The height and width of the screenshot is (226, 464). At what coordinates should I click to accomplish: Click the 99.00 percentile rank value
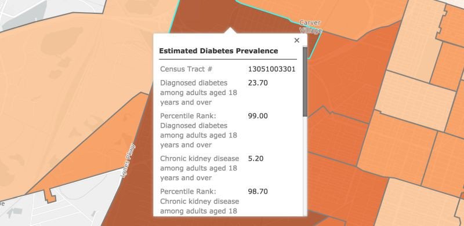258,116
